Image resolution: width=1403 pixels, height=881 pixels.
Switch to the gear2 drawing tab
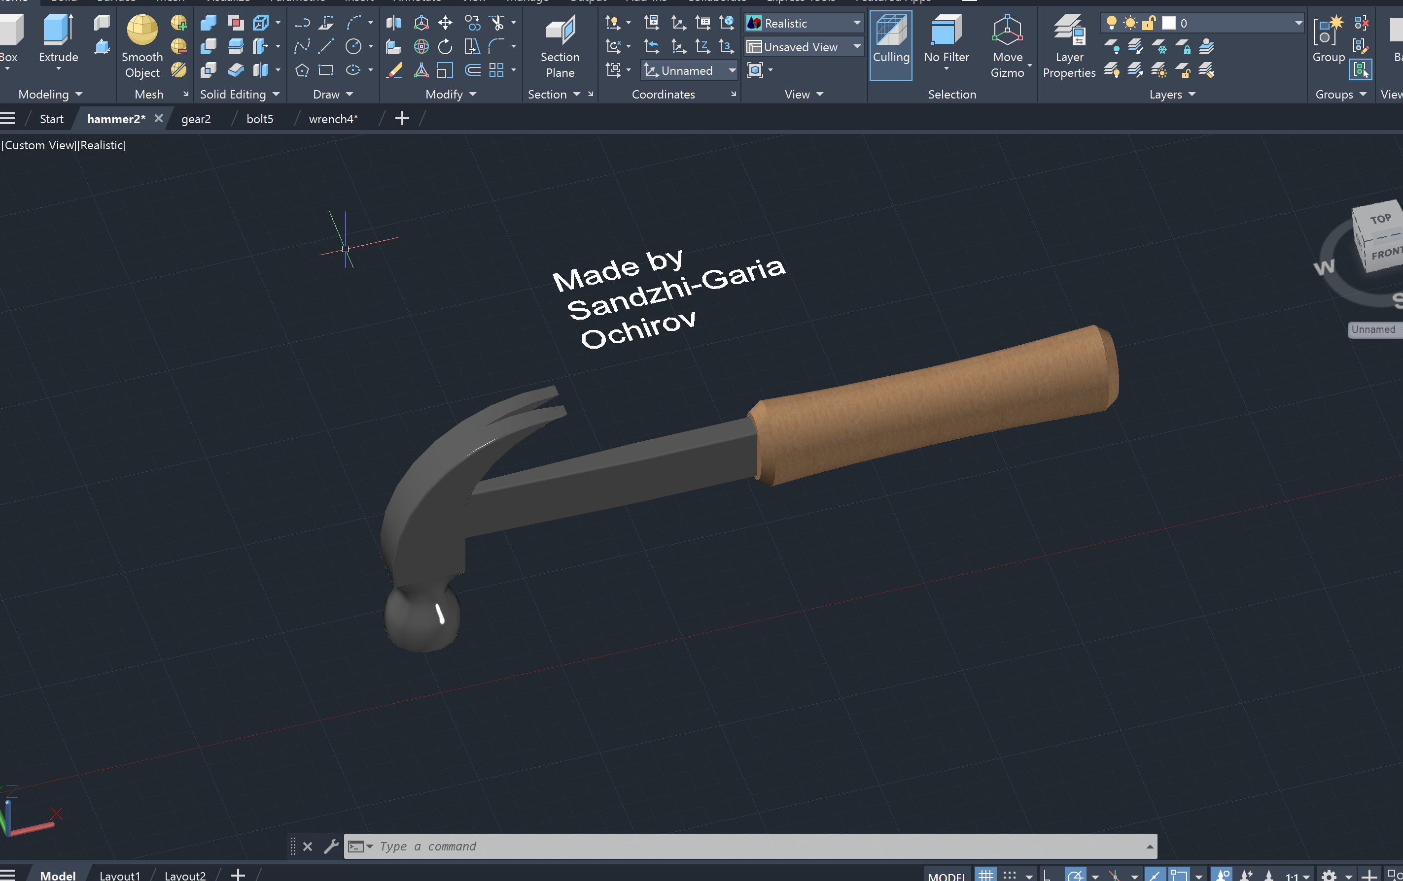(x=196, y=119)
